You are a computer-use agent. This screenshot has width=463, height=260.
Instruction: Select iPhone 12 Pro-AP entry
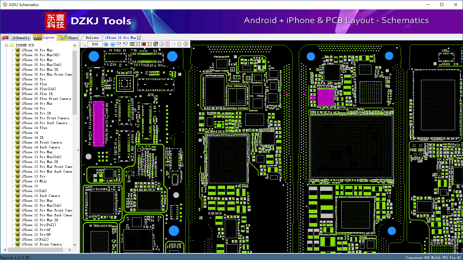[x=36, y=230]
